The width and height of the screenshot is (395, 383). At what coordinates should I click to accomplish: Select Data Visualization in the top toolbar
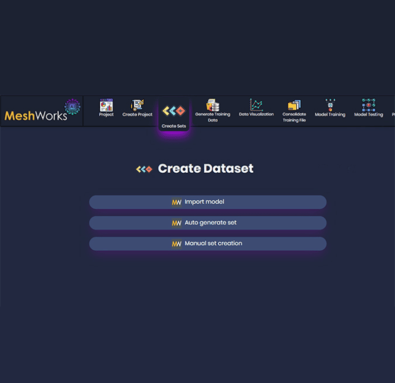coord(256,108)
